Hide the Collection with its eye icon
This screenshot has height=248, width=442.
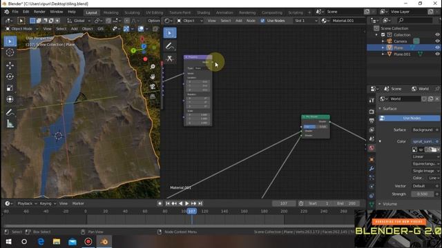pyautogui.click(x=437, y=34)
